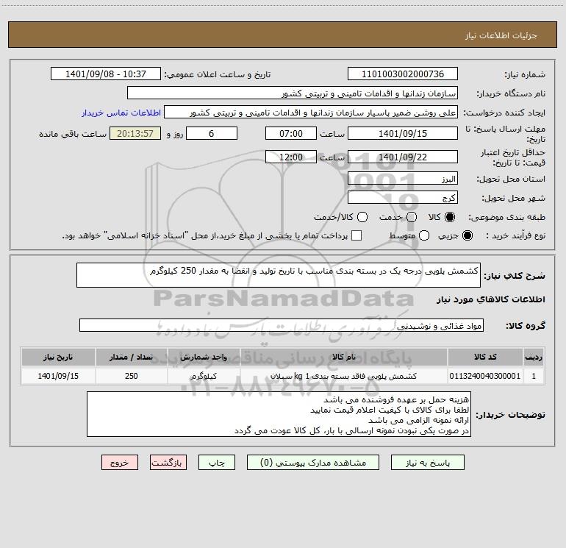Click the announcement date-time field
Viewport: 566px width, 548px height.
(x=105, y=74)
